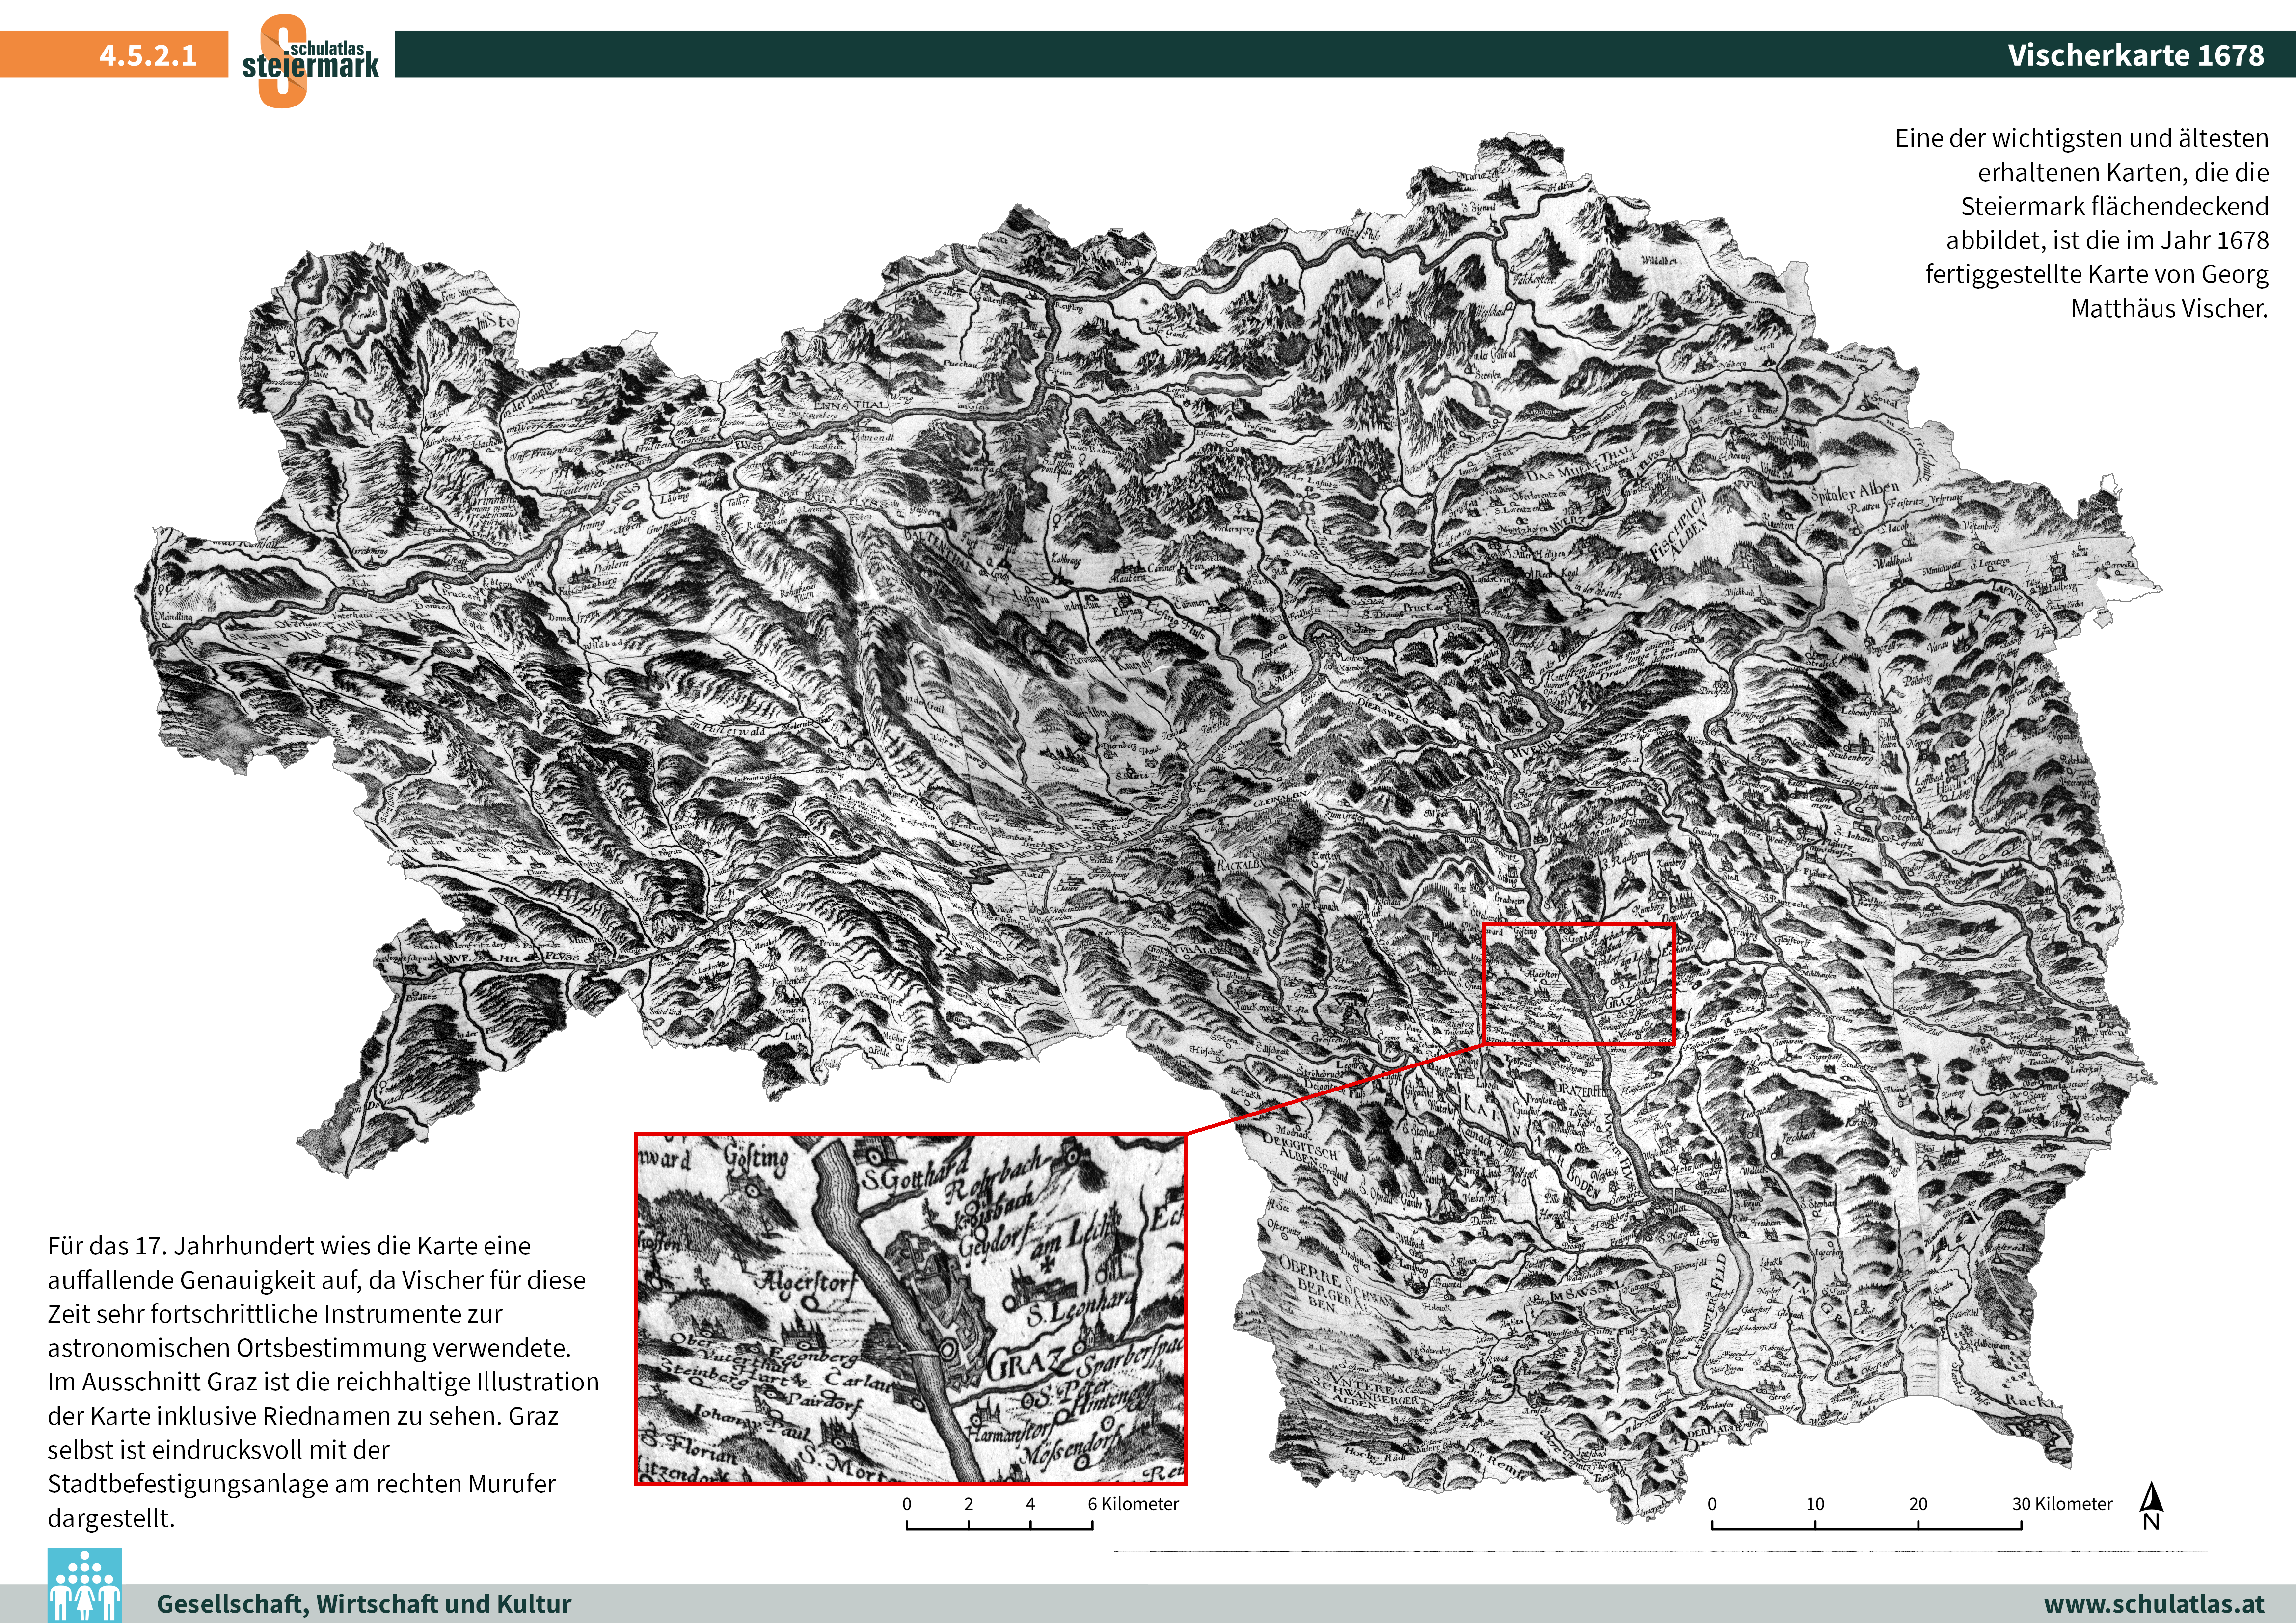Click the 30 Kilometer scale bar label
The image size is (2296, 1623).
point(2062,1504)
